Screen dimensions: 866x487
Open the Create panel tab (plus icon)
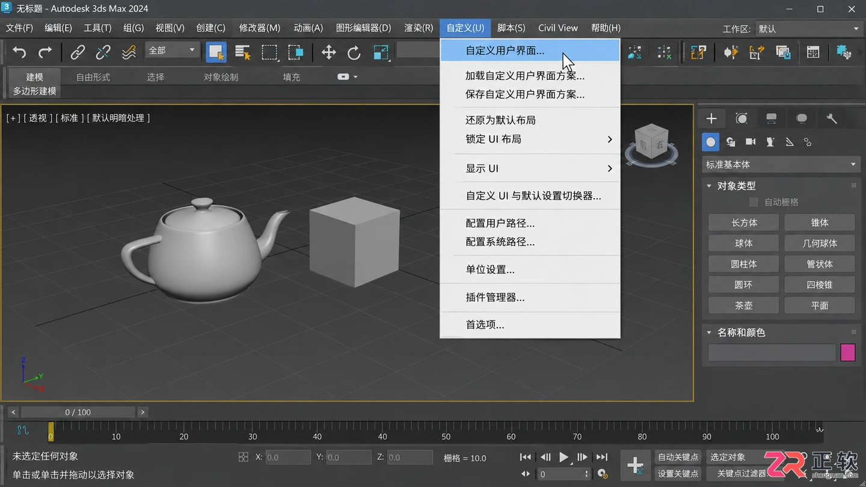(711, 118)
